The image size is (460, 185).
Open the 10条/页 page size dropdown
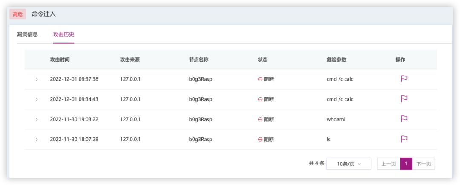coord(348,164)
